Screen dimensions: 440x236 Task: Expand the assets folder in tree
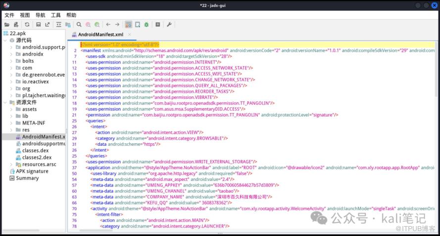[11, 109]
